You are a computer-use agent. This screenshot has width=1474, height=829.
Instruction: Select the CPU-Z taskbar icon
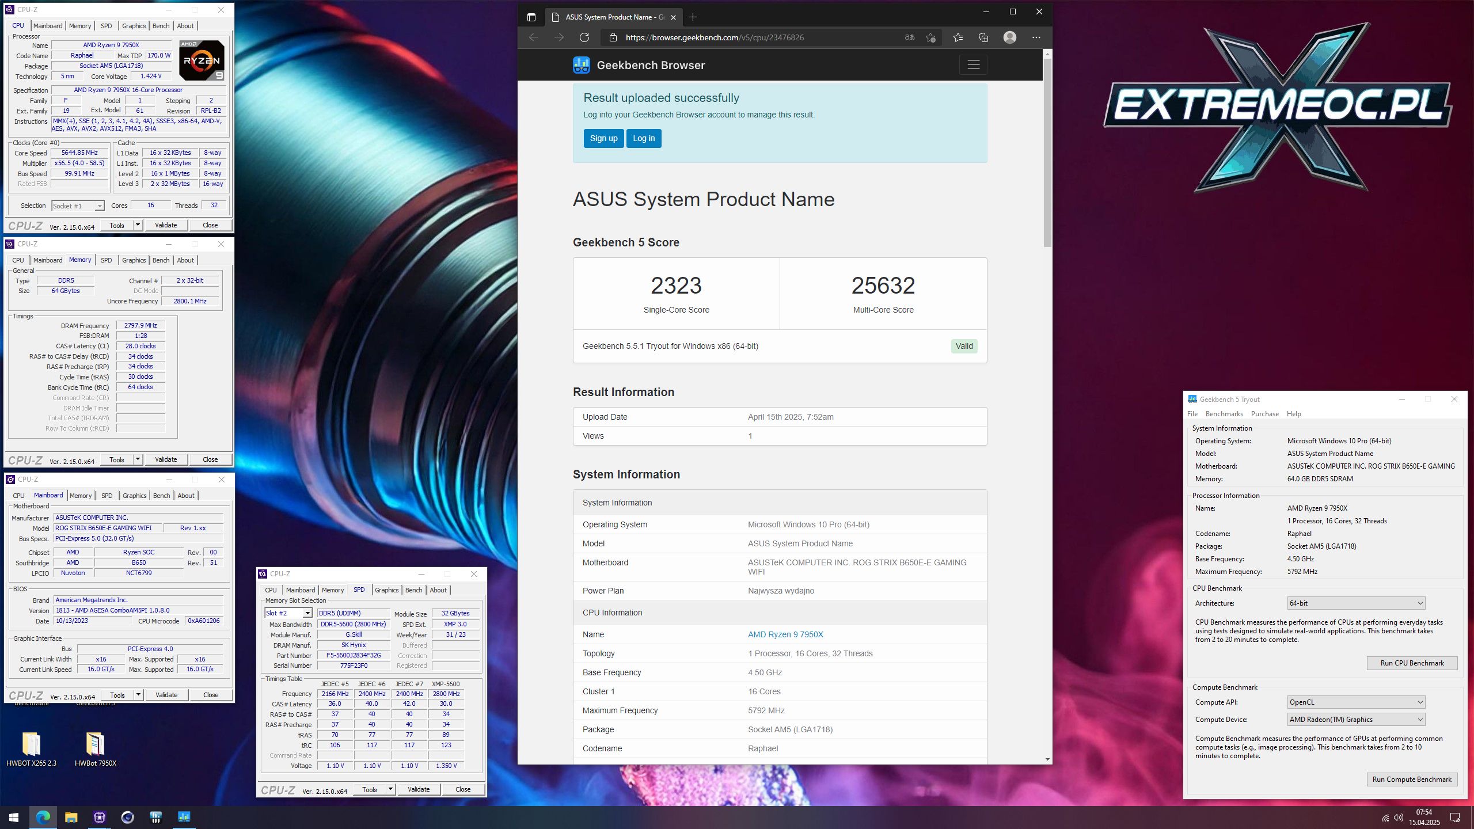click(99, 817)
